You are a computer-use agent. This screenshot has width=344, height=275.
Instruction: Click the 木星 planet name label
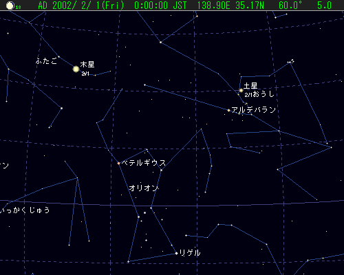click(87, 65)
